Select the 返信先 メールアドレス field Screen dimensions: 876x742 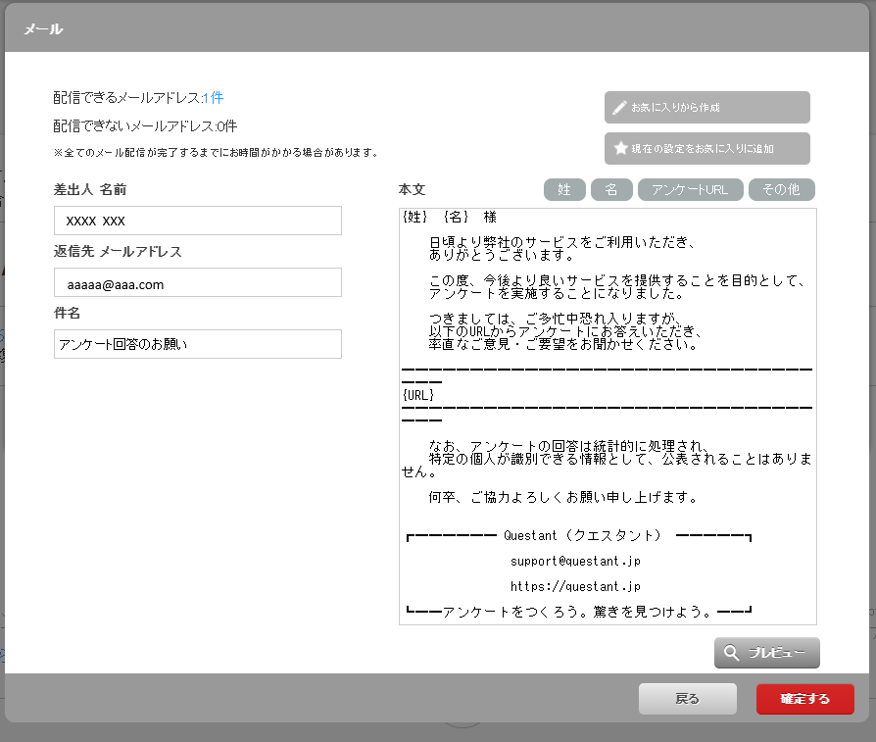pyautogui.click(x=197, y=282)
